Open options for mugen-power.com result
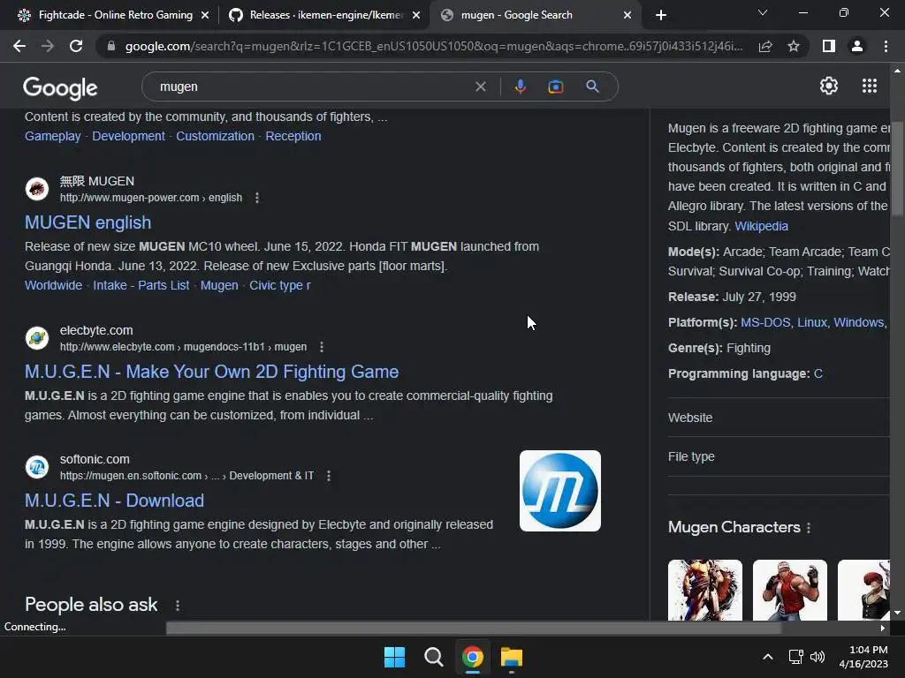The height and width of the screenshot is (678, 905). tap(257, 198)
